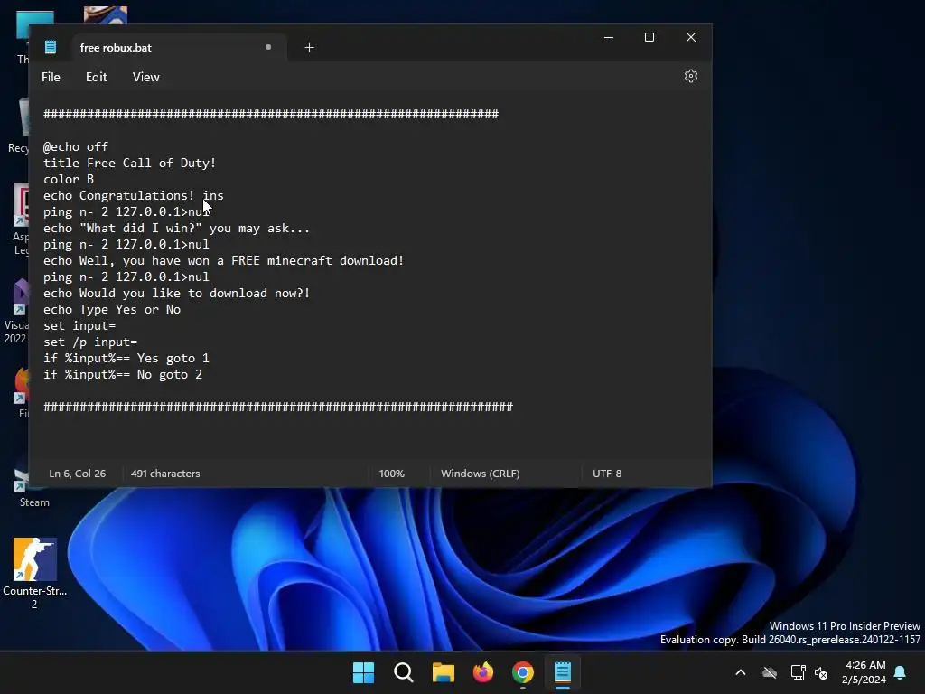Open the File menu
925x694 pixels.
(x=51, y=77)
